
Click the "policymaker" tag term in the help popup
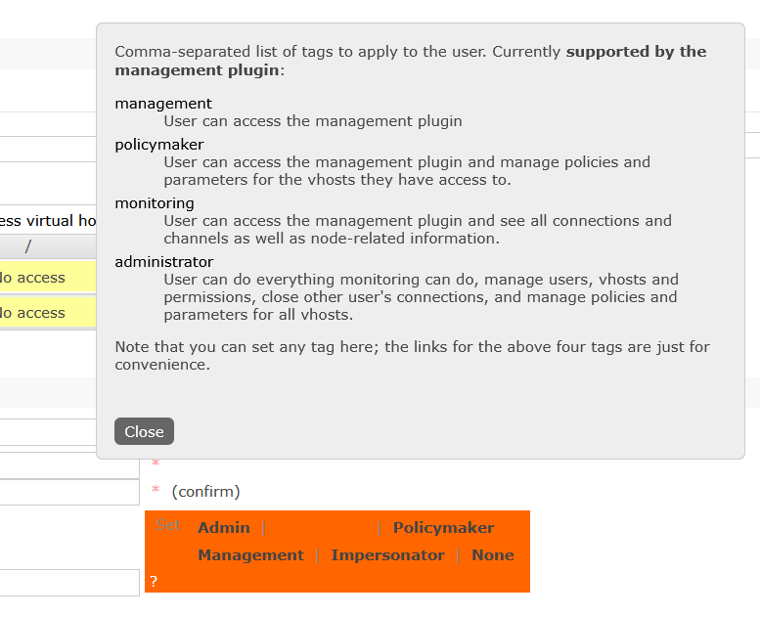coord(159,145)
